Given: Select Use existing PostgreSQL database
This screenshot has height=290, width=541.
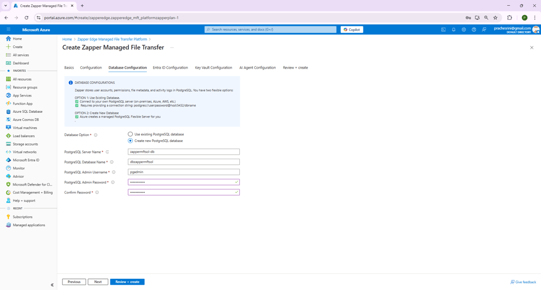Looking at the screenshot, I should [x=130, y=134].
